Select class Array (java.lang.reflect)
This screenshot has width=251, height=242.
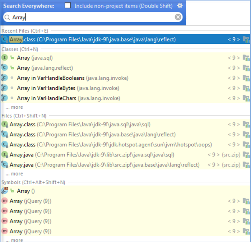(125, 68)
